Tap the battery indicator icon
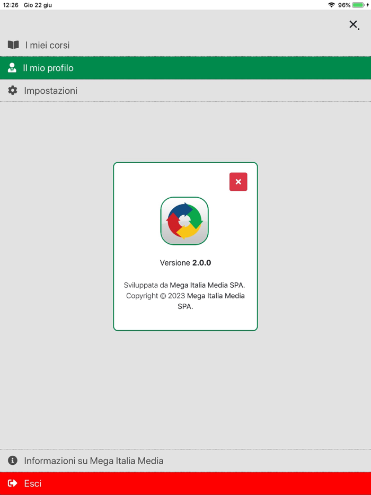The image size is (371, 495). coord(359,5)
